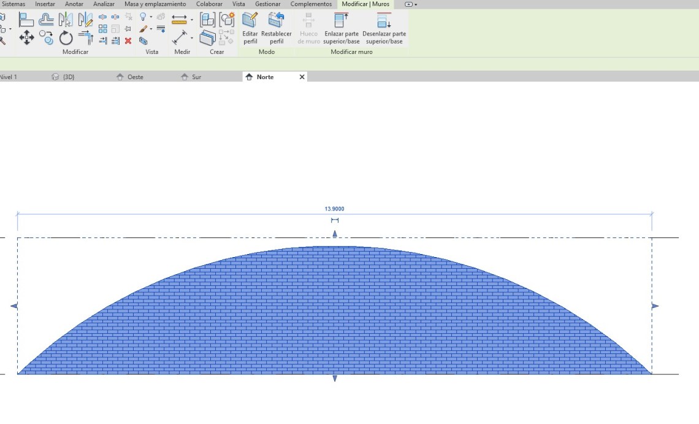
Task: Open the Gestionar ribbon tab
Action: coord(268,4)
